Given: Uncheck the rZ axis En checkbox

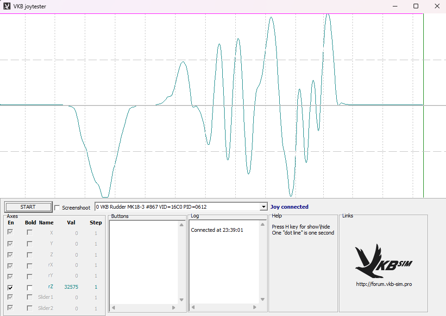Looking at the screenshot, I should (x=11, y=287).
